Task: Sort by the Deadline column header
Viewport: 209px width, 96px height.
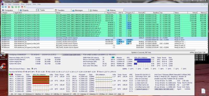Action: pyautogui.click(x=152, y=13)
